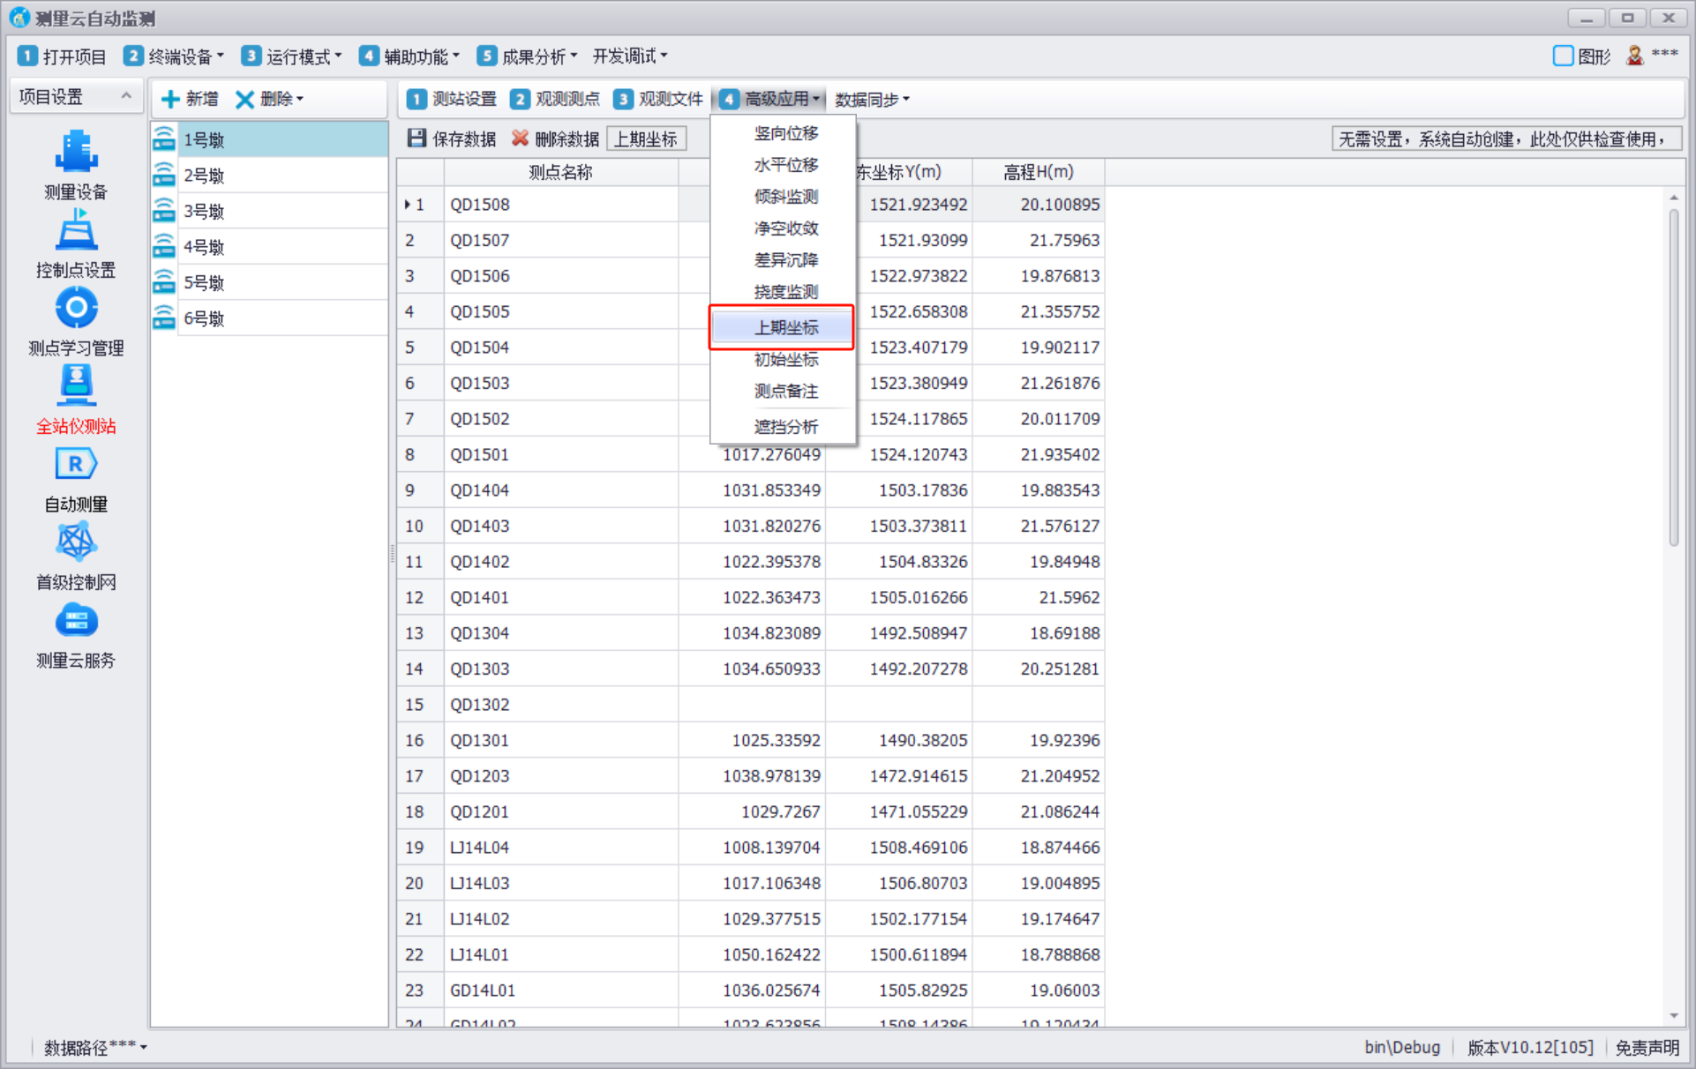Click the red 删除数据 icon
Screen dimensions: 1696x1069
pyautogui.click(x=520, y=138)
